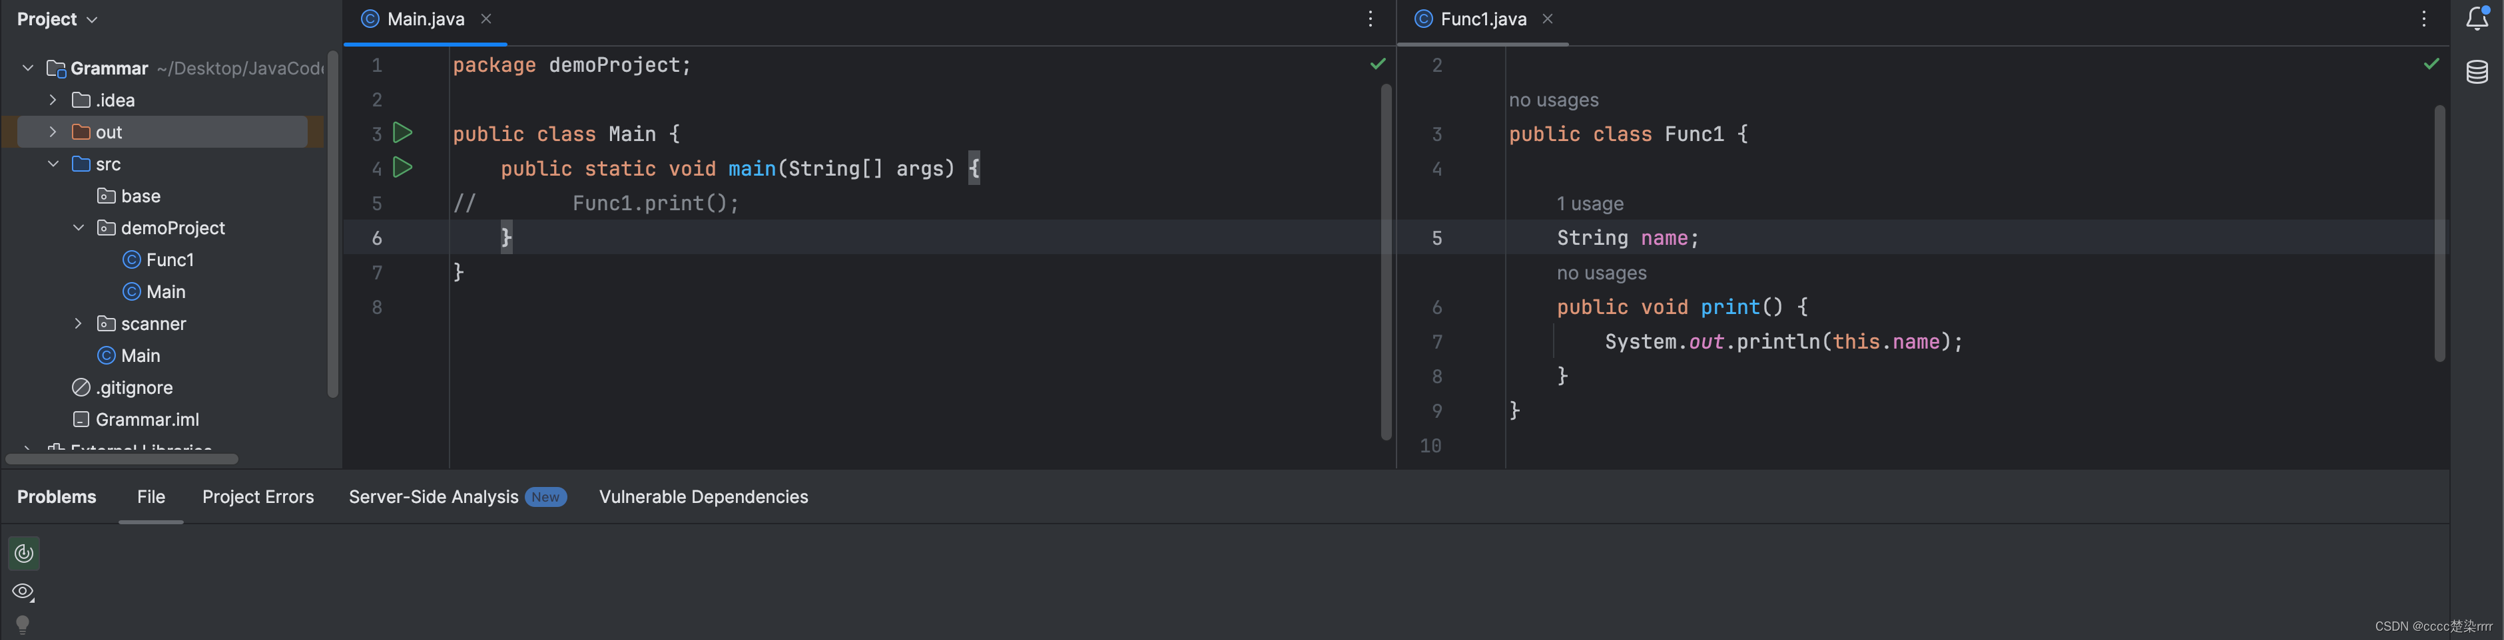Click 'package demoProject;' code line

[x=571, y=65]
